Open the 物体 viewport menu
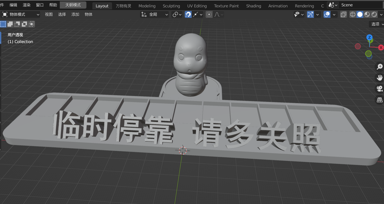The image size is (384, 204). [89, 15]
